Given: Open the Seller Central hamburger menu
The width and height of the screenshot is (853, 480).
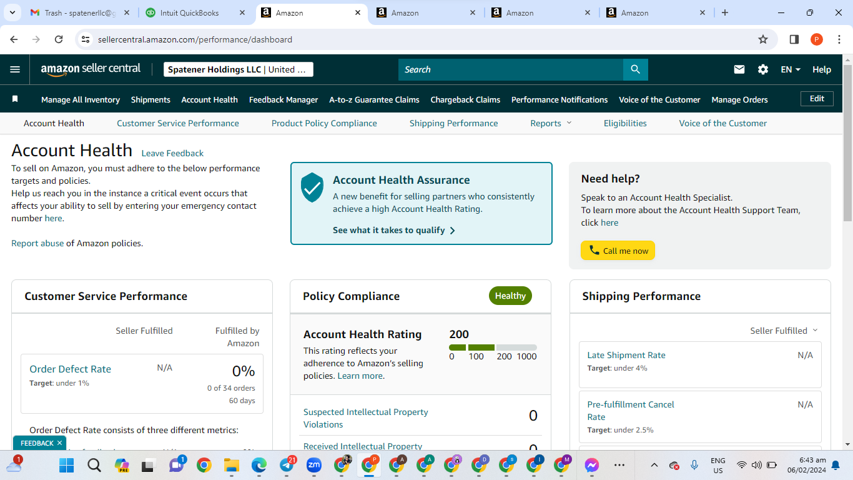Looking at the screenshot, I should (x=15, y=69).
